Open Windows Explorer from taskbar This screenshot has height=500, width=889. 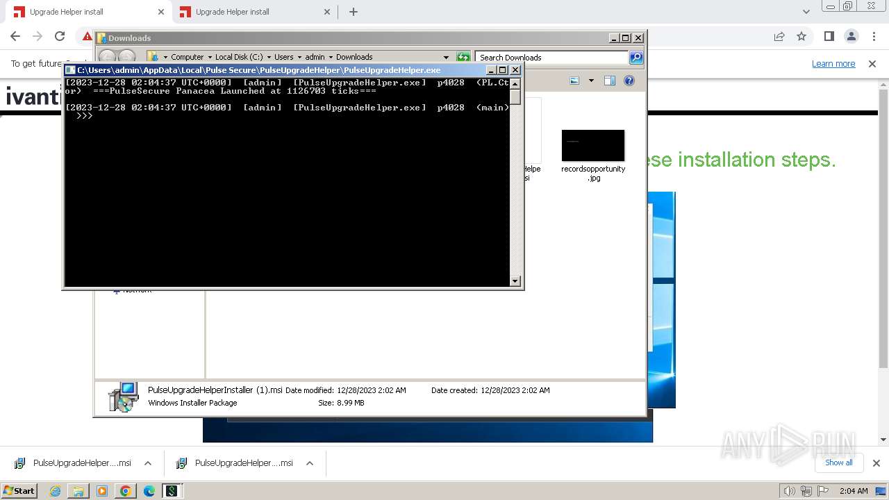click(x=78, y=491)
